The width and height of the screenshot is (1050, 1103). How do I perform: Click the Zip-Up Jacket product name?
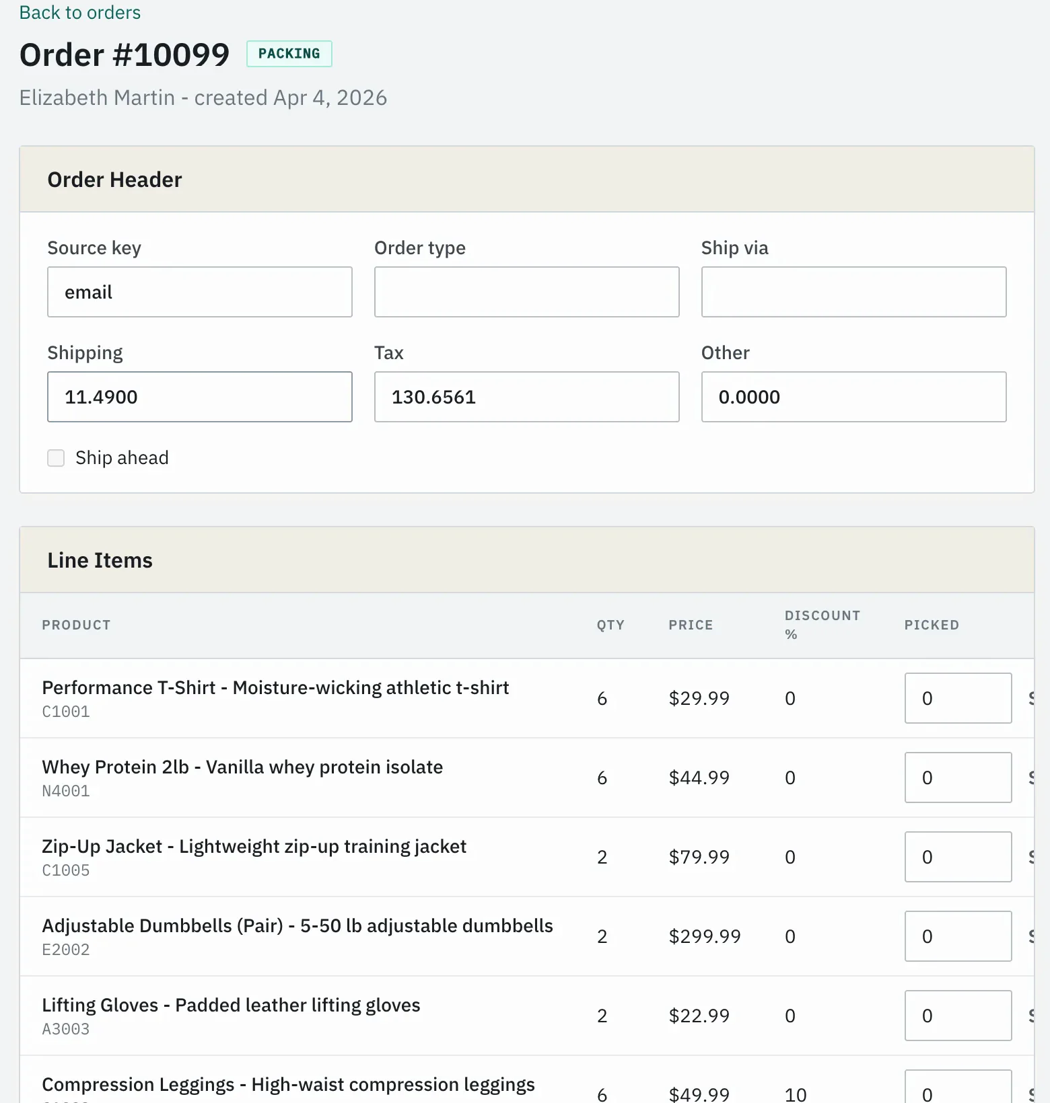point(254,846)
